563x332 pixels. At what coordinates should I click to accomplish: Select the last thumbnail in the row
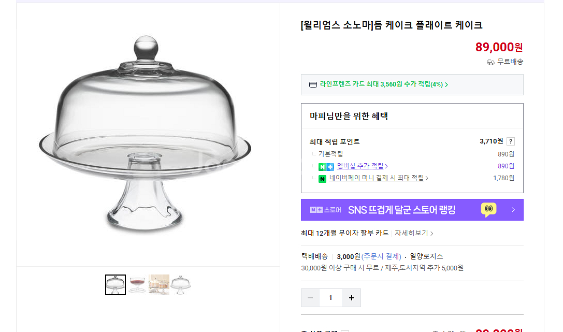click(x=181, y=284)
